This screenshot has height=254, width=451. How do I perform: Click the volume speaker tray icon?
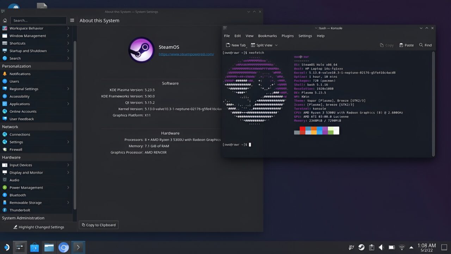[381, 247]
